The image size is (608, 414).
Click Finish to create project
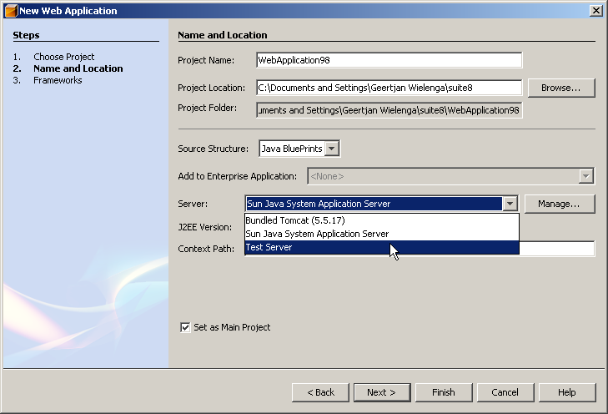pos(443,392)
